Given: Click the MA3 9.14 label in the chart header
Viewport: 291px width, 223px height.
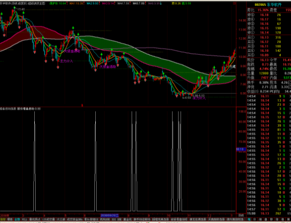Looking at the screenshot, I should point(107,3).
